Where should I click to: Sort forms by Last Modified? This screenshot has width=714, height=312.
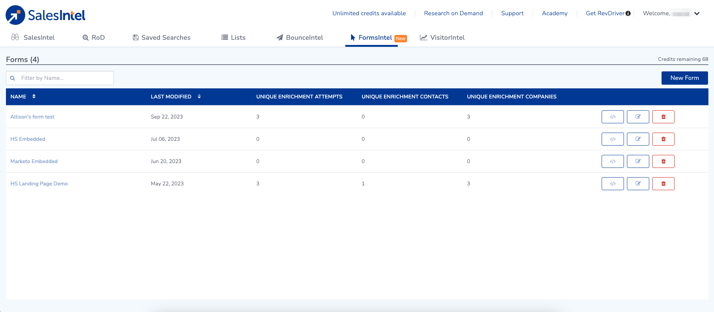pos(199,97)
